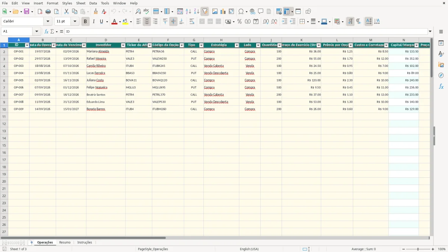This screenshot has width=448, height=252.
Task: Switch to the Resumo sheet tab
Action: (65, 242)
